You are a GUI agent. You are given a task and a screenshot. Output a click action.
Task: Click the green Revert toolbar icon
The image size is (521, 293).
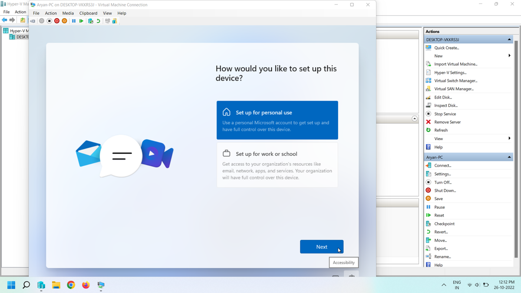[98, 21]
